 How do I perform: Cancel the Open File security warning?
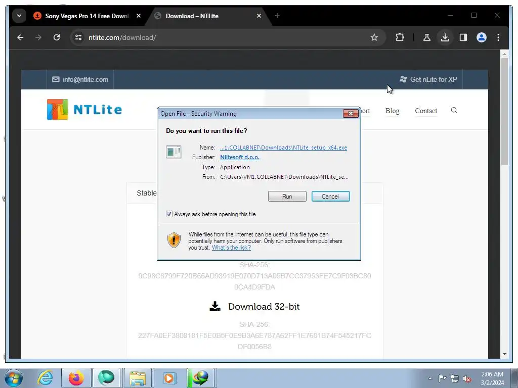[330, 197]
